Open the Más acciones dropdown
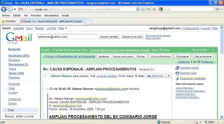This screenshot has width=224, height=124. coord(203,57)
